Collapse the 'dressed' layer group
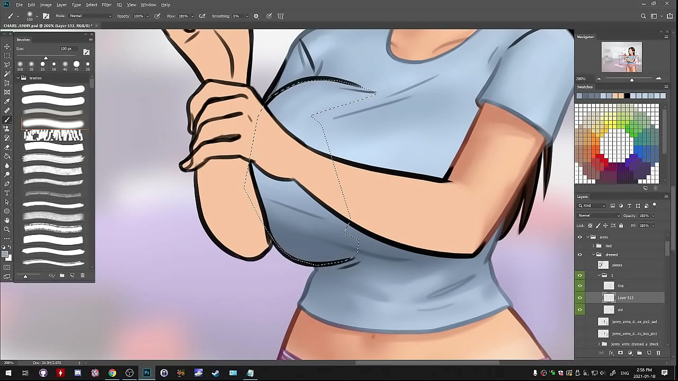This screenshot has height=381, width=678. click(593, 255)
